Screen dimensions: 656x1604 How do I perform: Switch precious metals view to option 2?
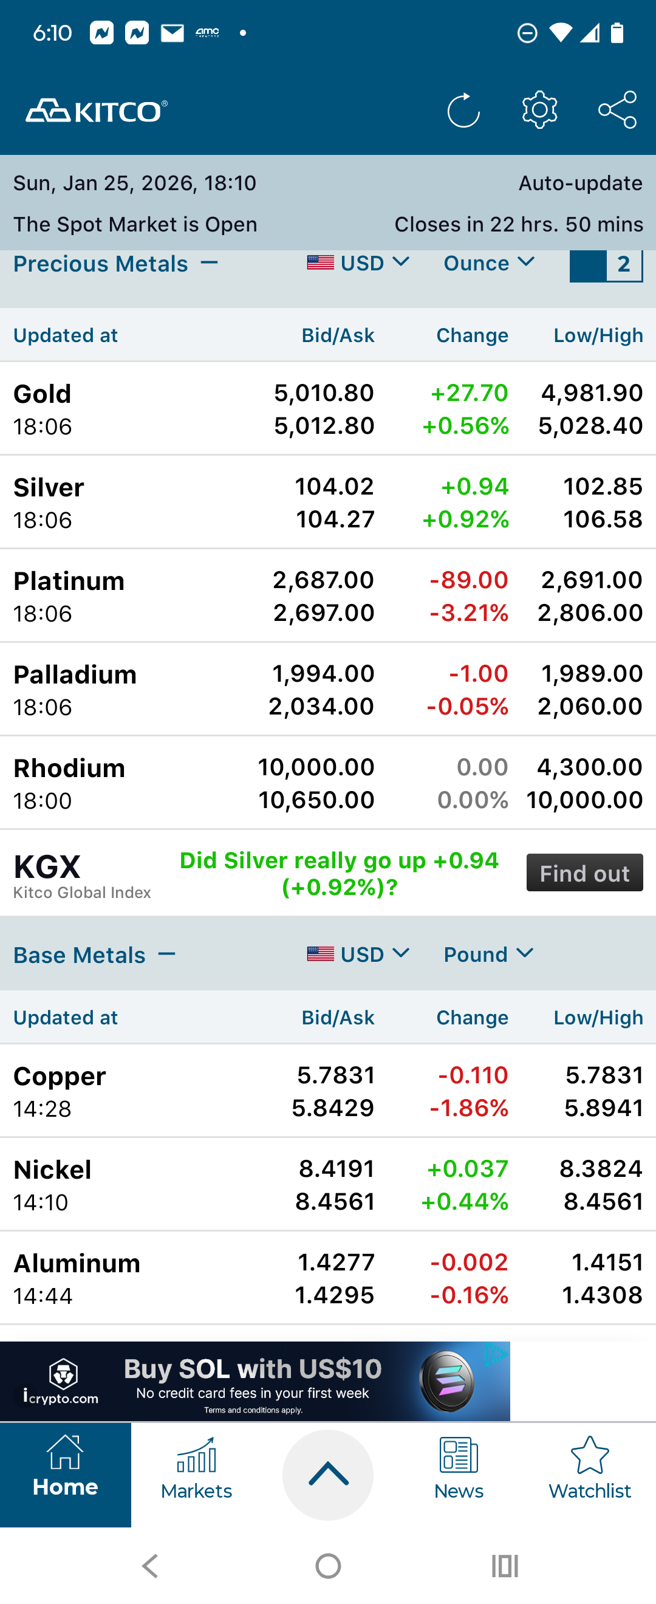click(x=624, y=265)
